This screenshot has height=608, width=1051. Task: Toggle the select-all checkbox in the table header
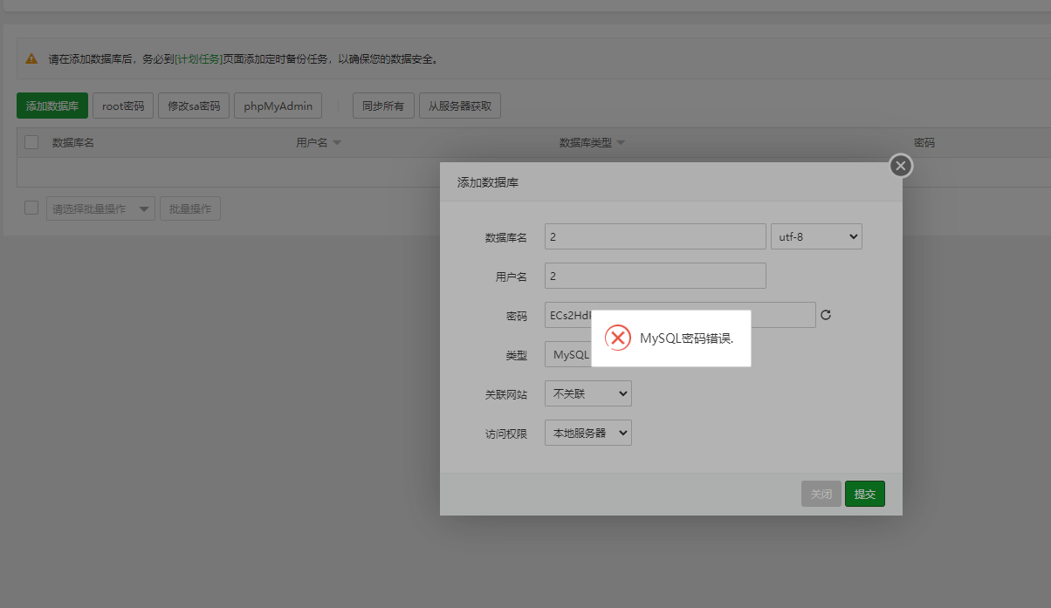tap(31, 142)
